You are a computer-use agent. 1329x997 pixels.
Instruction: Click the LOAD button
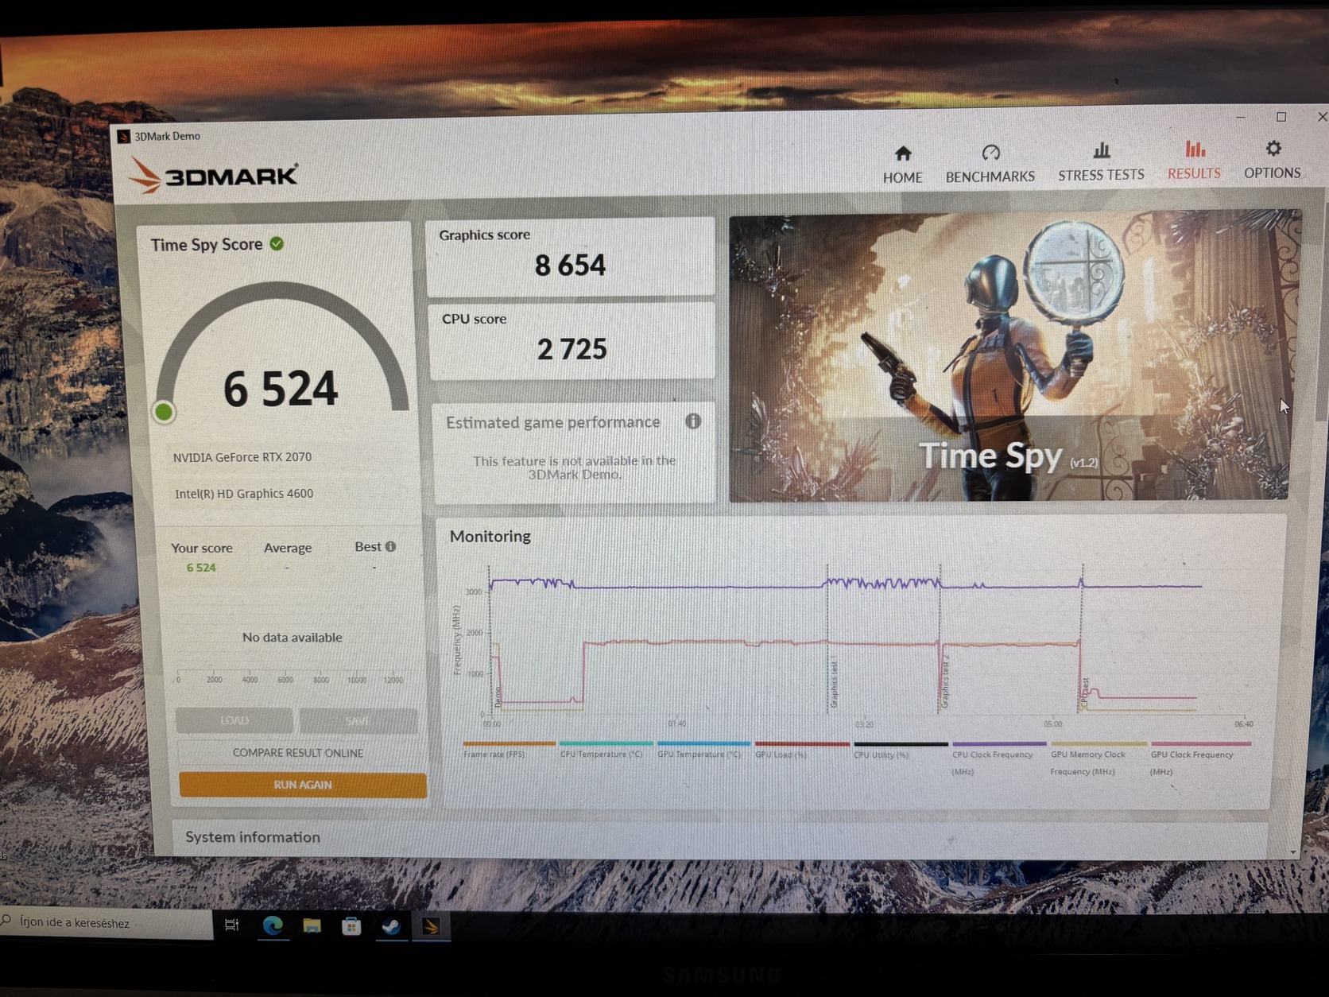coord(234,720)
